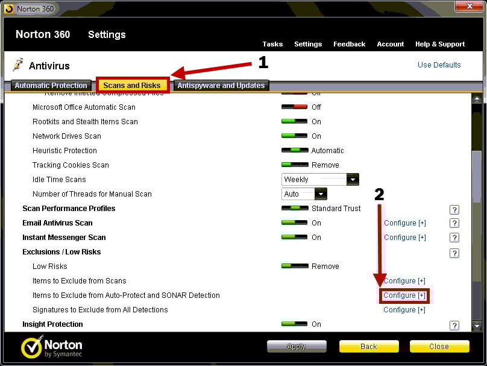Click the yellow Close button
This screenshot has width=487, height=366.
[x=439, y=347]
